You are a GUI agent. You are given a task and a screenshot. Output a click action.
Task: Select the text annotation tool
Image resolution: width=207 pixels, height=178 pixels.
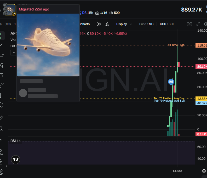(x=1, y=95)
